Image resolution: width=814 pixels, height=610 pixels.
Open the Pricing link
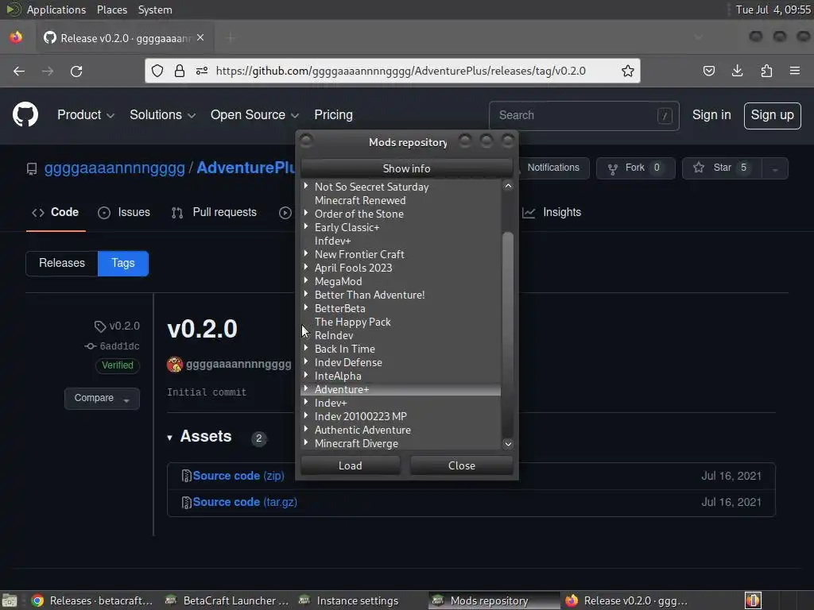point(333,115)
